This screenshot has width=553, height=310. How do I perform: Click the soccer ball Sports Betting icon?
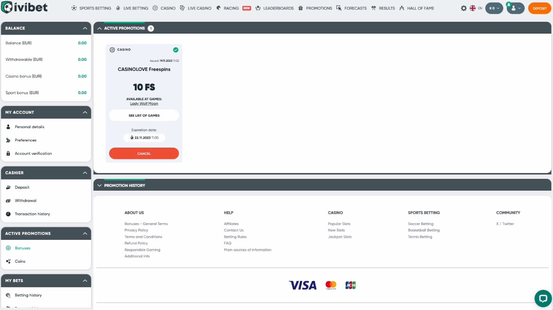click(x=74, y=8)
